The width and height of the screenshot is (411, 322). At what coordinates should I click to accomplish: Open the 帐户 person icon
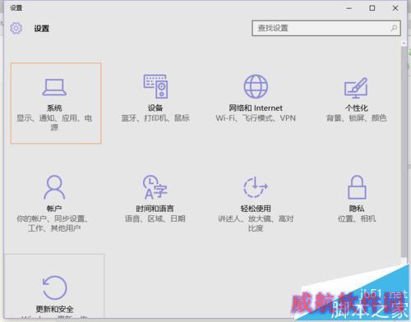(54, 187)
